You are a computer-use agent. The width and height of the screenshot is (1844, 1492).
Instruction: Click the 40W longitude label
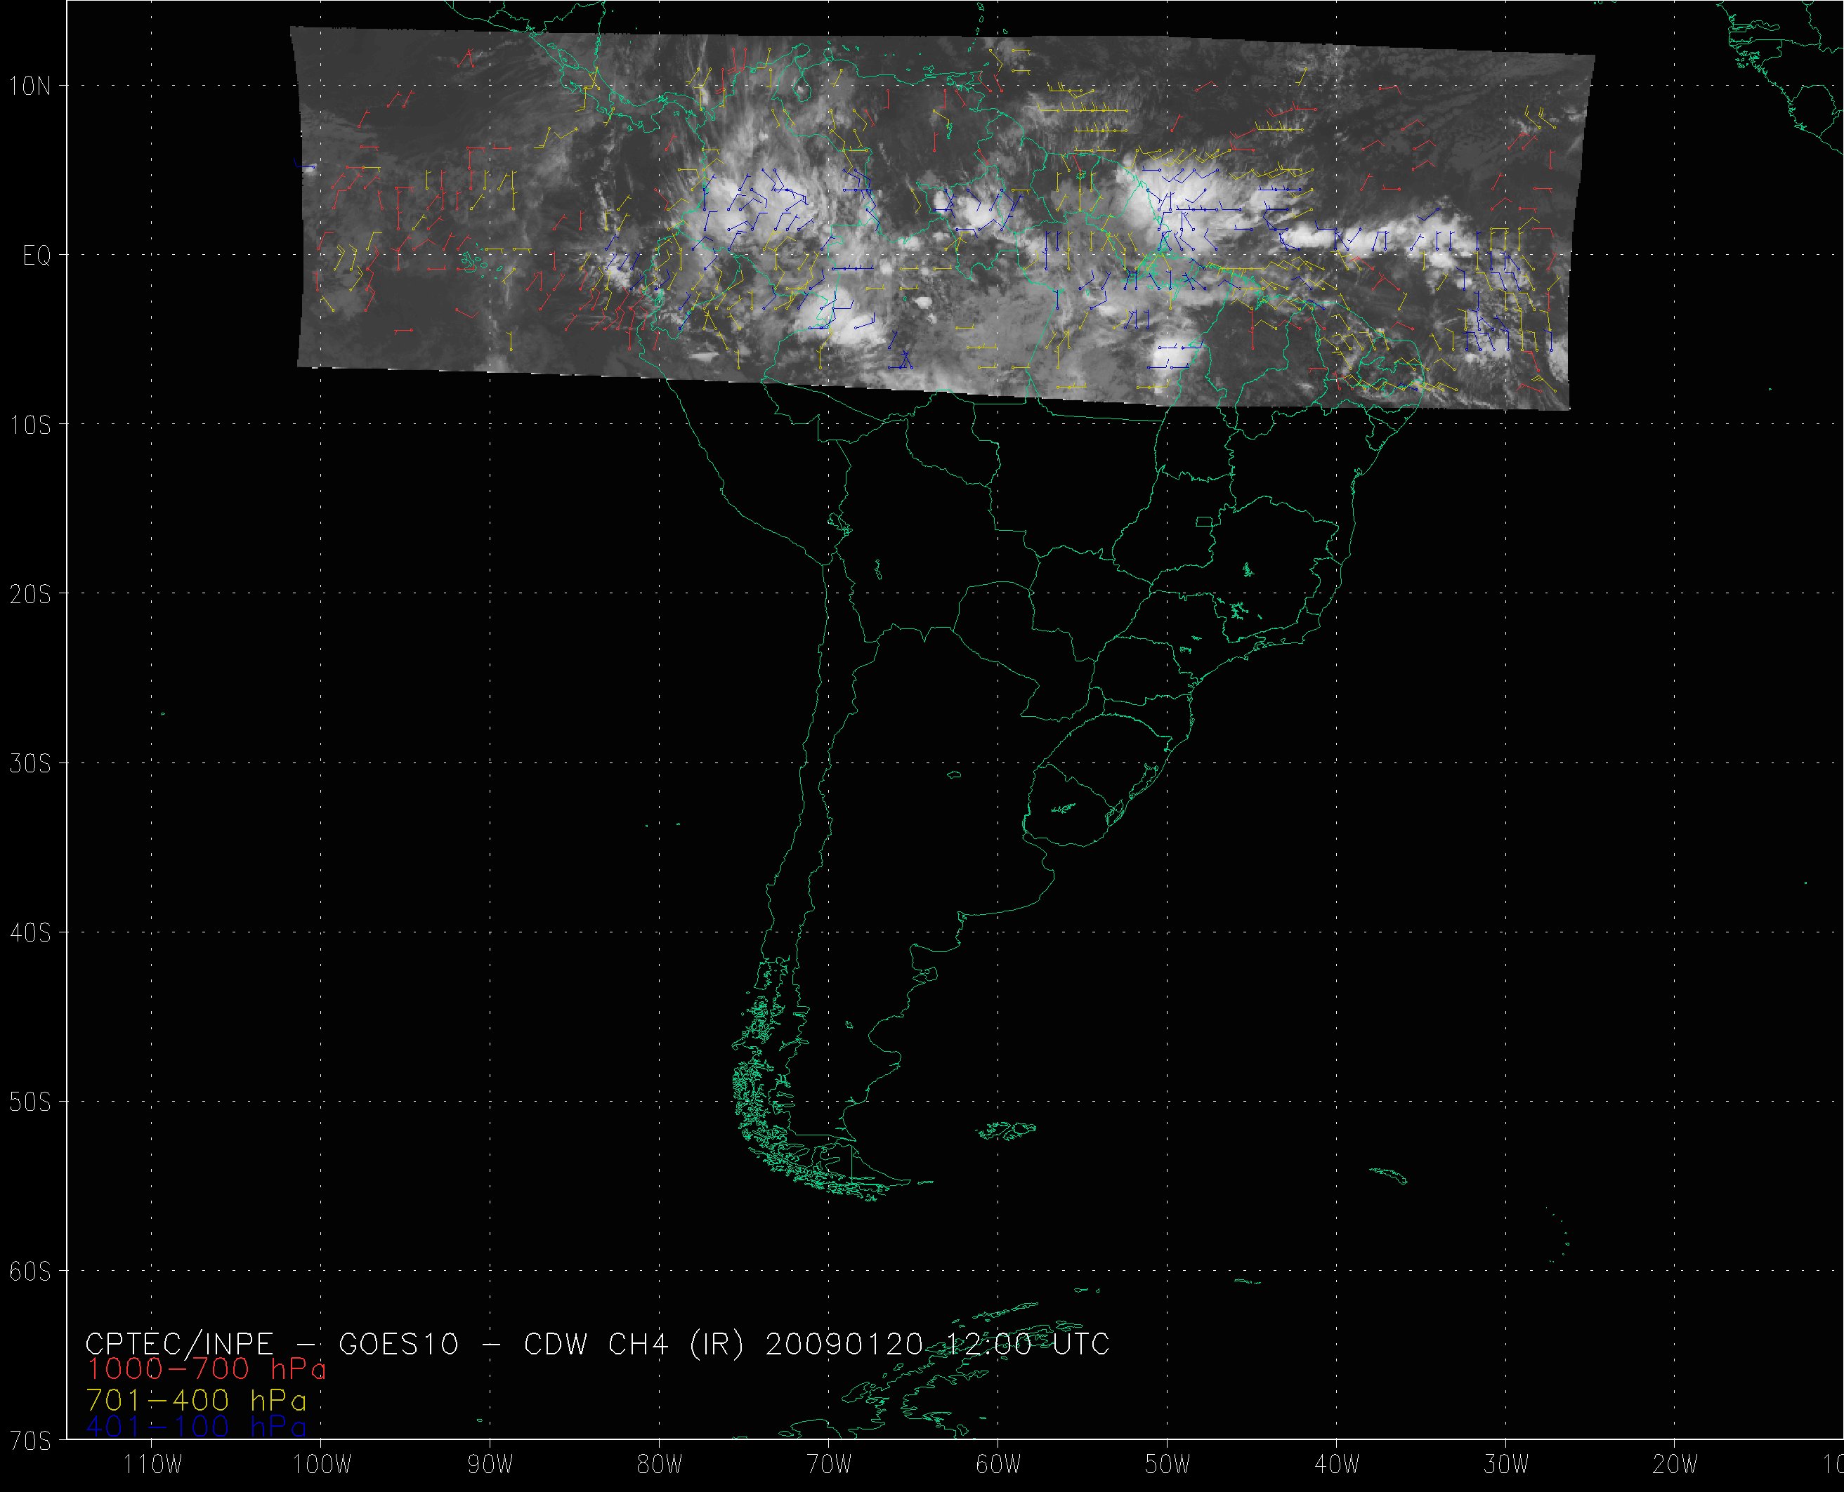click(1337, 1465)
